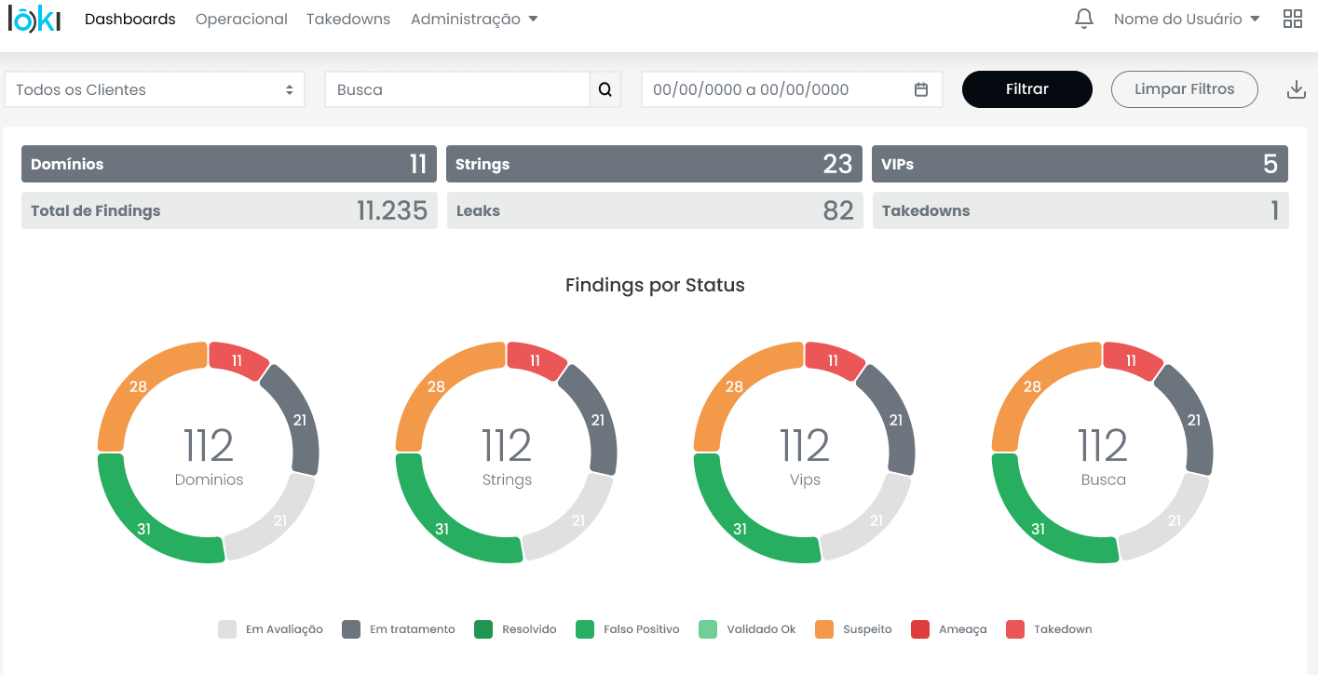Screen dimensions: 1318x675
Task: Expand the Administração menu
Action: point(474,19)
